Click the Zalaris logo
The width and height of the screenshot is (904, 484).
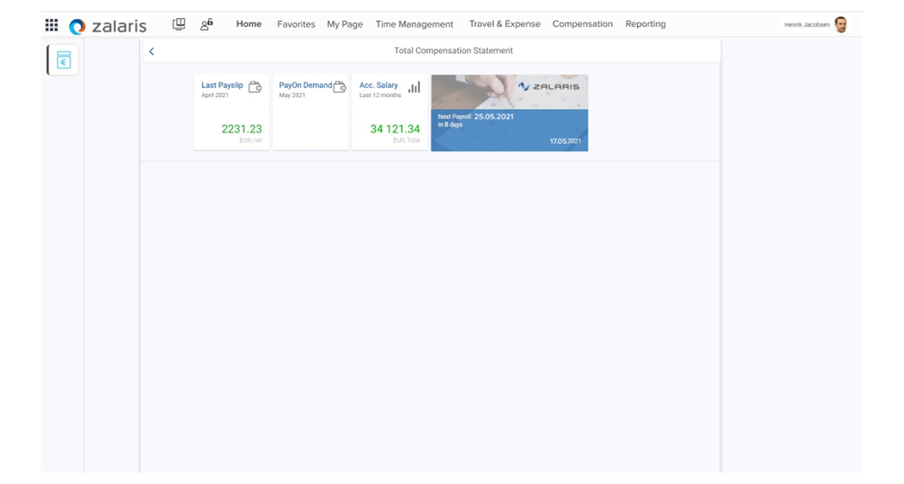pos(108,26)
